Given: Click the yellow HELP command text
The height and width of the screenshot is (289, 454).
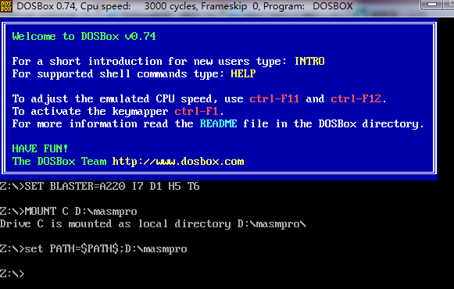Looking at the screenshot, I should click(x=243, y=73).
